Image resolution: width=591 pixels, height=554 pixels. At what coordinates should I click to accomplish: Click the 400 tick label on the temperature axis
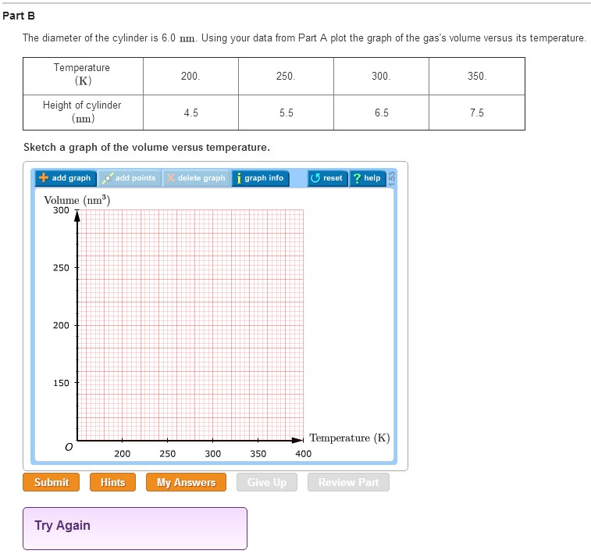(x=304, y=454)
